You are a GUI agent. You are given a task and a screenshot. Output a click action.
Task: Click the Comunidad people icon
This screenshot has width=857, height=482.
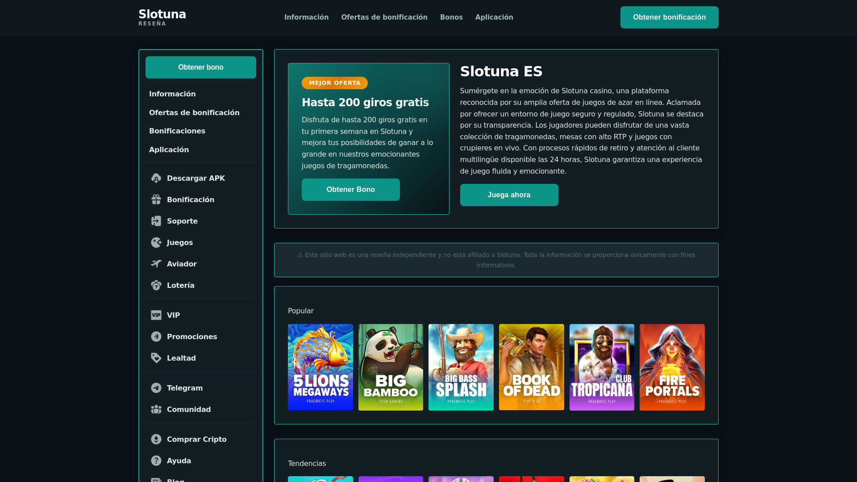tap(156, 409)
